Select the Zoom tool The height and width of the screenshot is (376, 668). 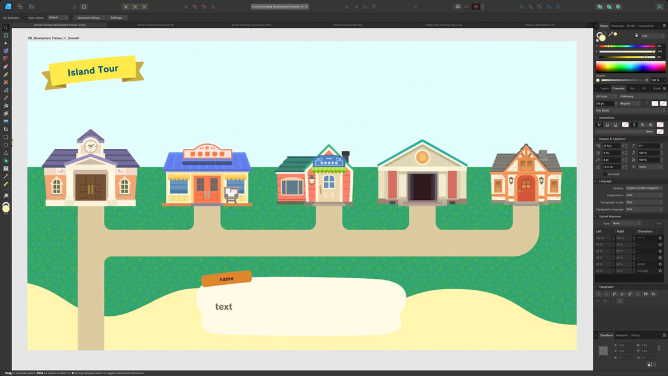pyautogui.click(x=6, y=196)
